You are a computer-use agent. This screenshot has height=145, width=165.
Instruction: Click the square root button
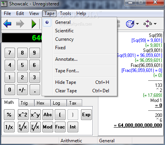[23, 127]
